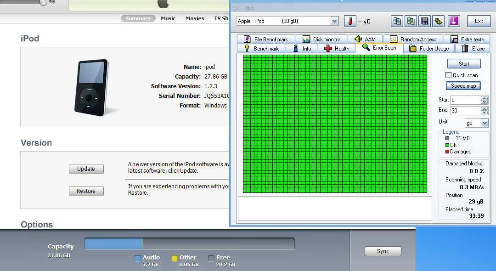
Task: Click the black iPod device image
Action: [92, 87]
